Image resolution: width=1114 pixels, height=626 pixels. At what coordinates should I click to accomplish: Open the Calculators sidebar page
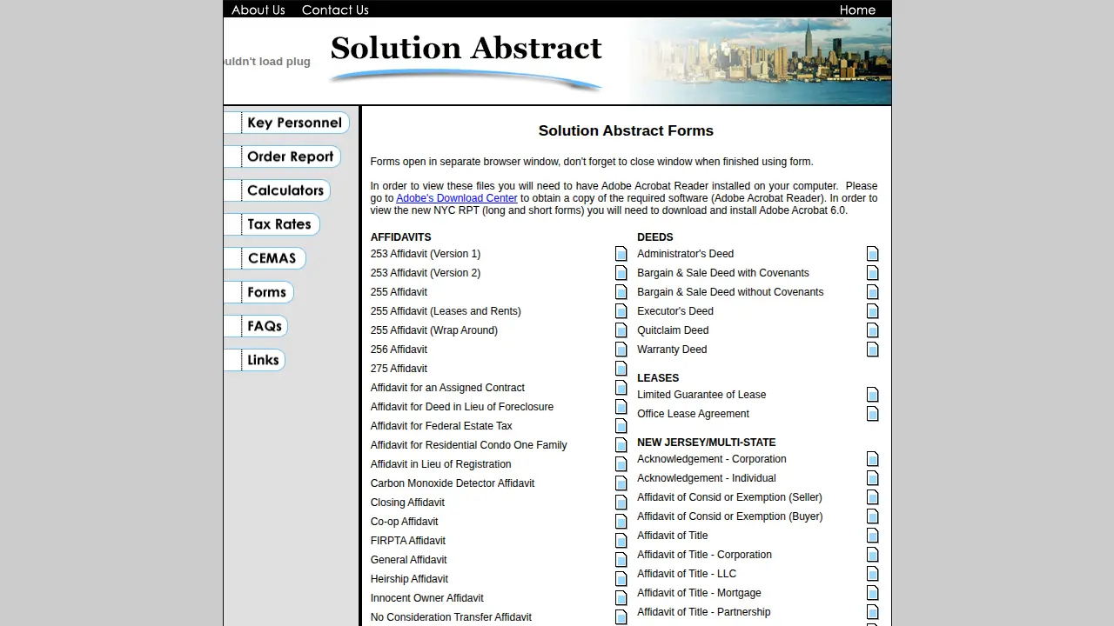coord(277,190)
